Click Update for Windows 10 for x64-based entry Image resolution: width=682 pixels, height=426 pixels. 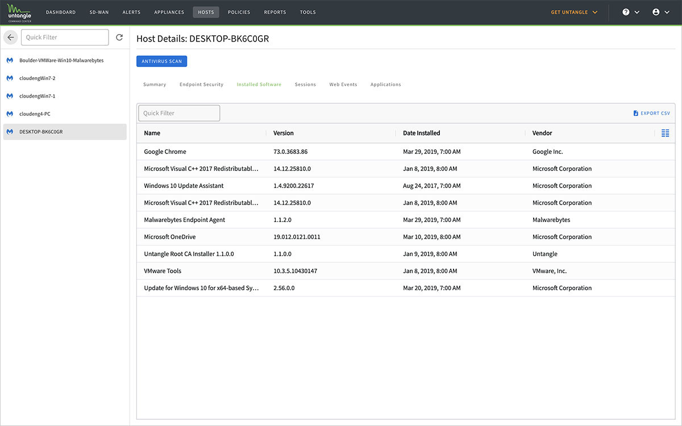(x=202, y=288)
